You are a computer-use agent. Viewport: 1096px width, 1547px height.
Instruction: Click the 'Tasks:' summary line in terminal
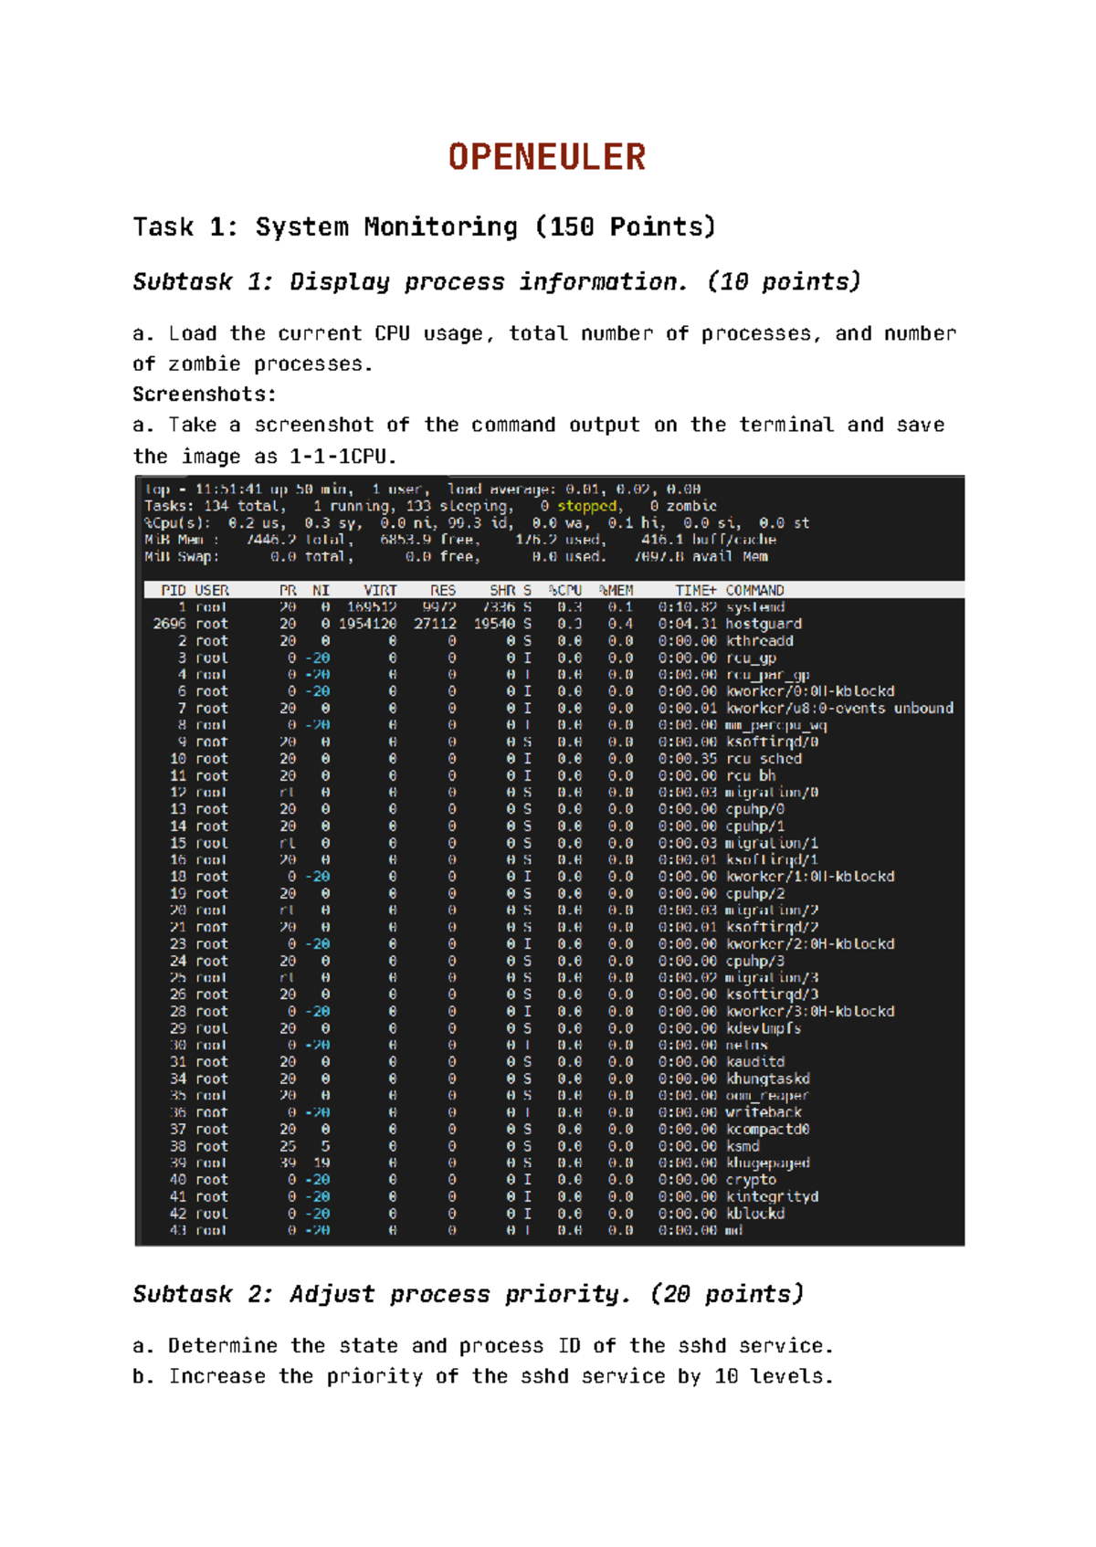(x=430, y=506)
